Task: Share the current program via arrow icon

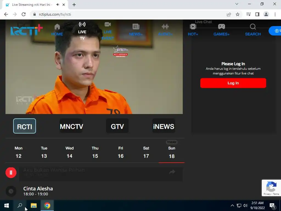Action: tap(172, 172)
